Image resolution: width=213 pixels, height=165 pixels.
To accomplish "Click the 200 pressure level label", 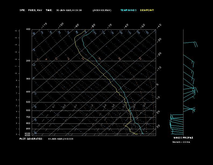I will tap(28, 61).
